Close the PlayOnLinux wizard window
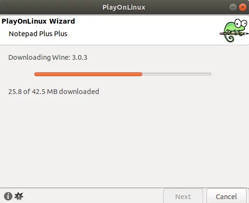249x203 pixels. 243,7
